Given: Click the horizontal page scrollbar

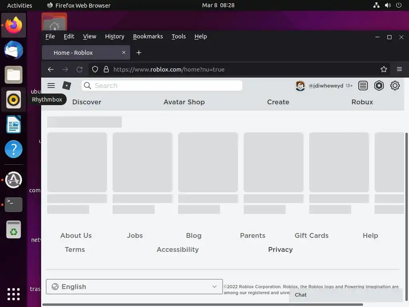Looking at the screenshot, I should [203, 304].
